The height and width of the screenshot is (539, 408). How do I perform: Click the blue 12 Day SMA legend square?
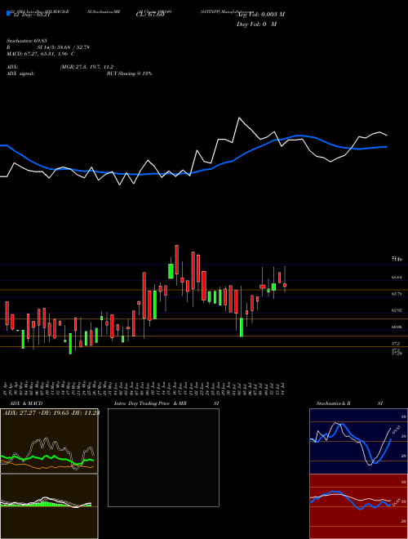8,14
